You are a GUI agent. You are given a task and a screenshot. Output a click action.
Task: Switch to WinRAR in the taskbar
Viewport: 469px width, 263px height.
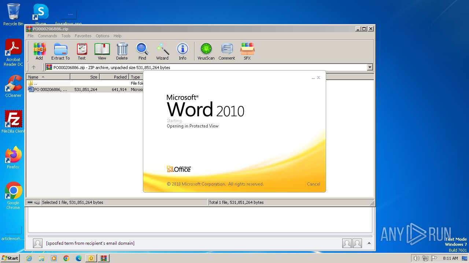click(x=103, y=258)
